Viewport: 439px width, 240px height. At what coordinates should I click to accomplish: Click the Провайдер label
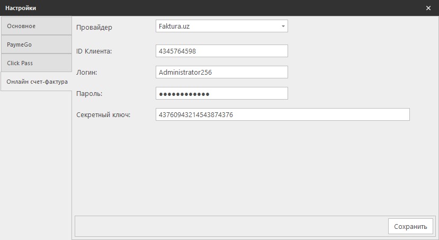click(94, 27)
